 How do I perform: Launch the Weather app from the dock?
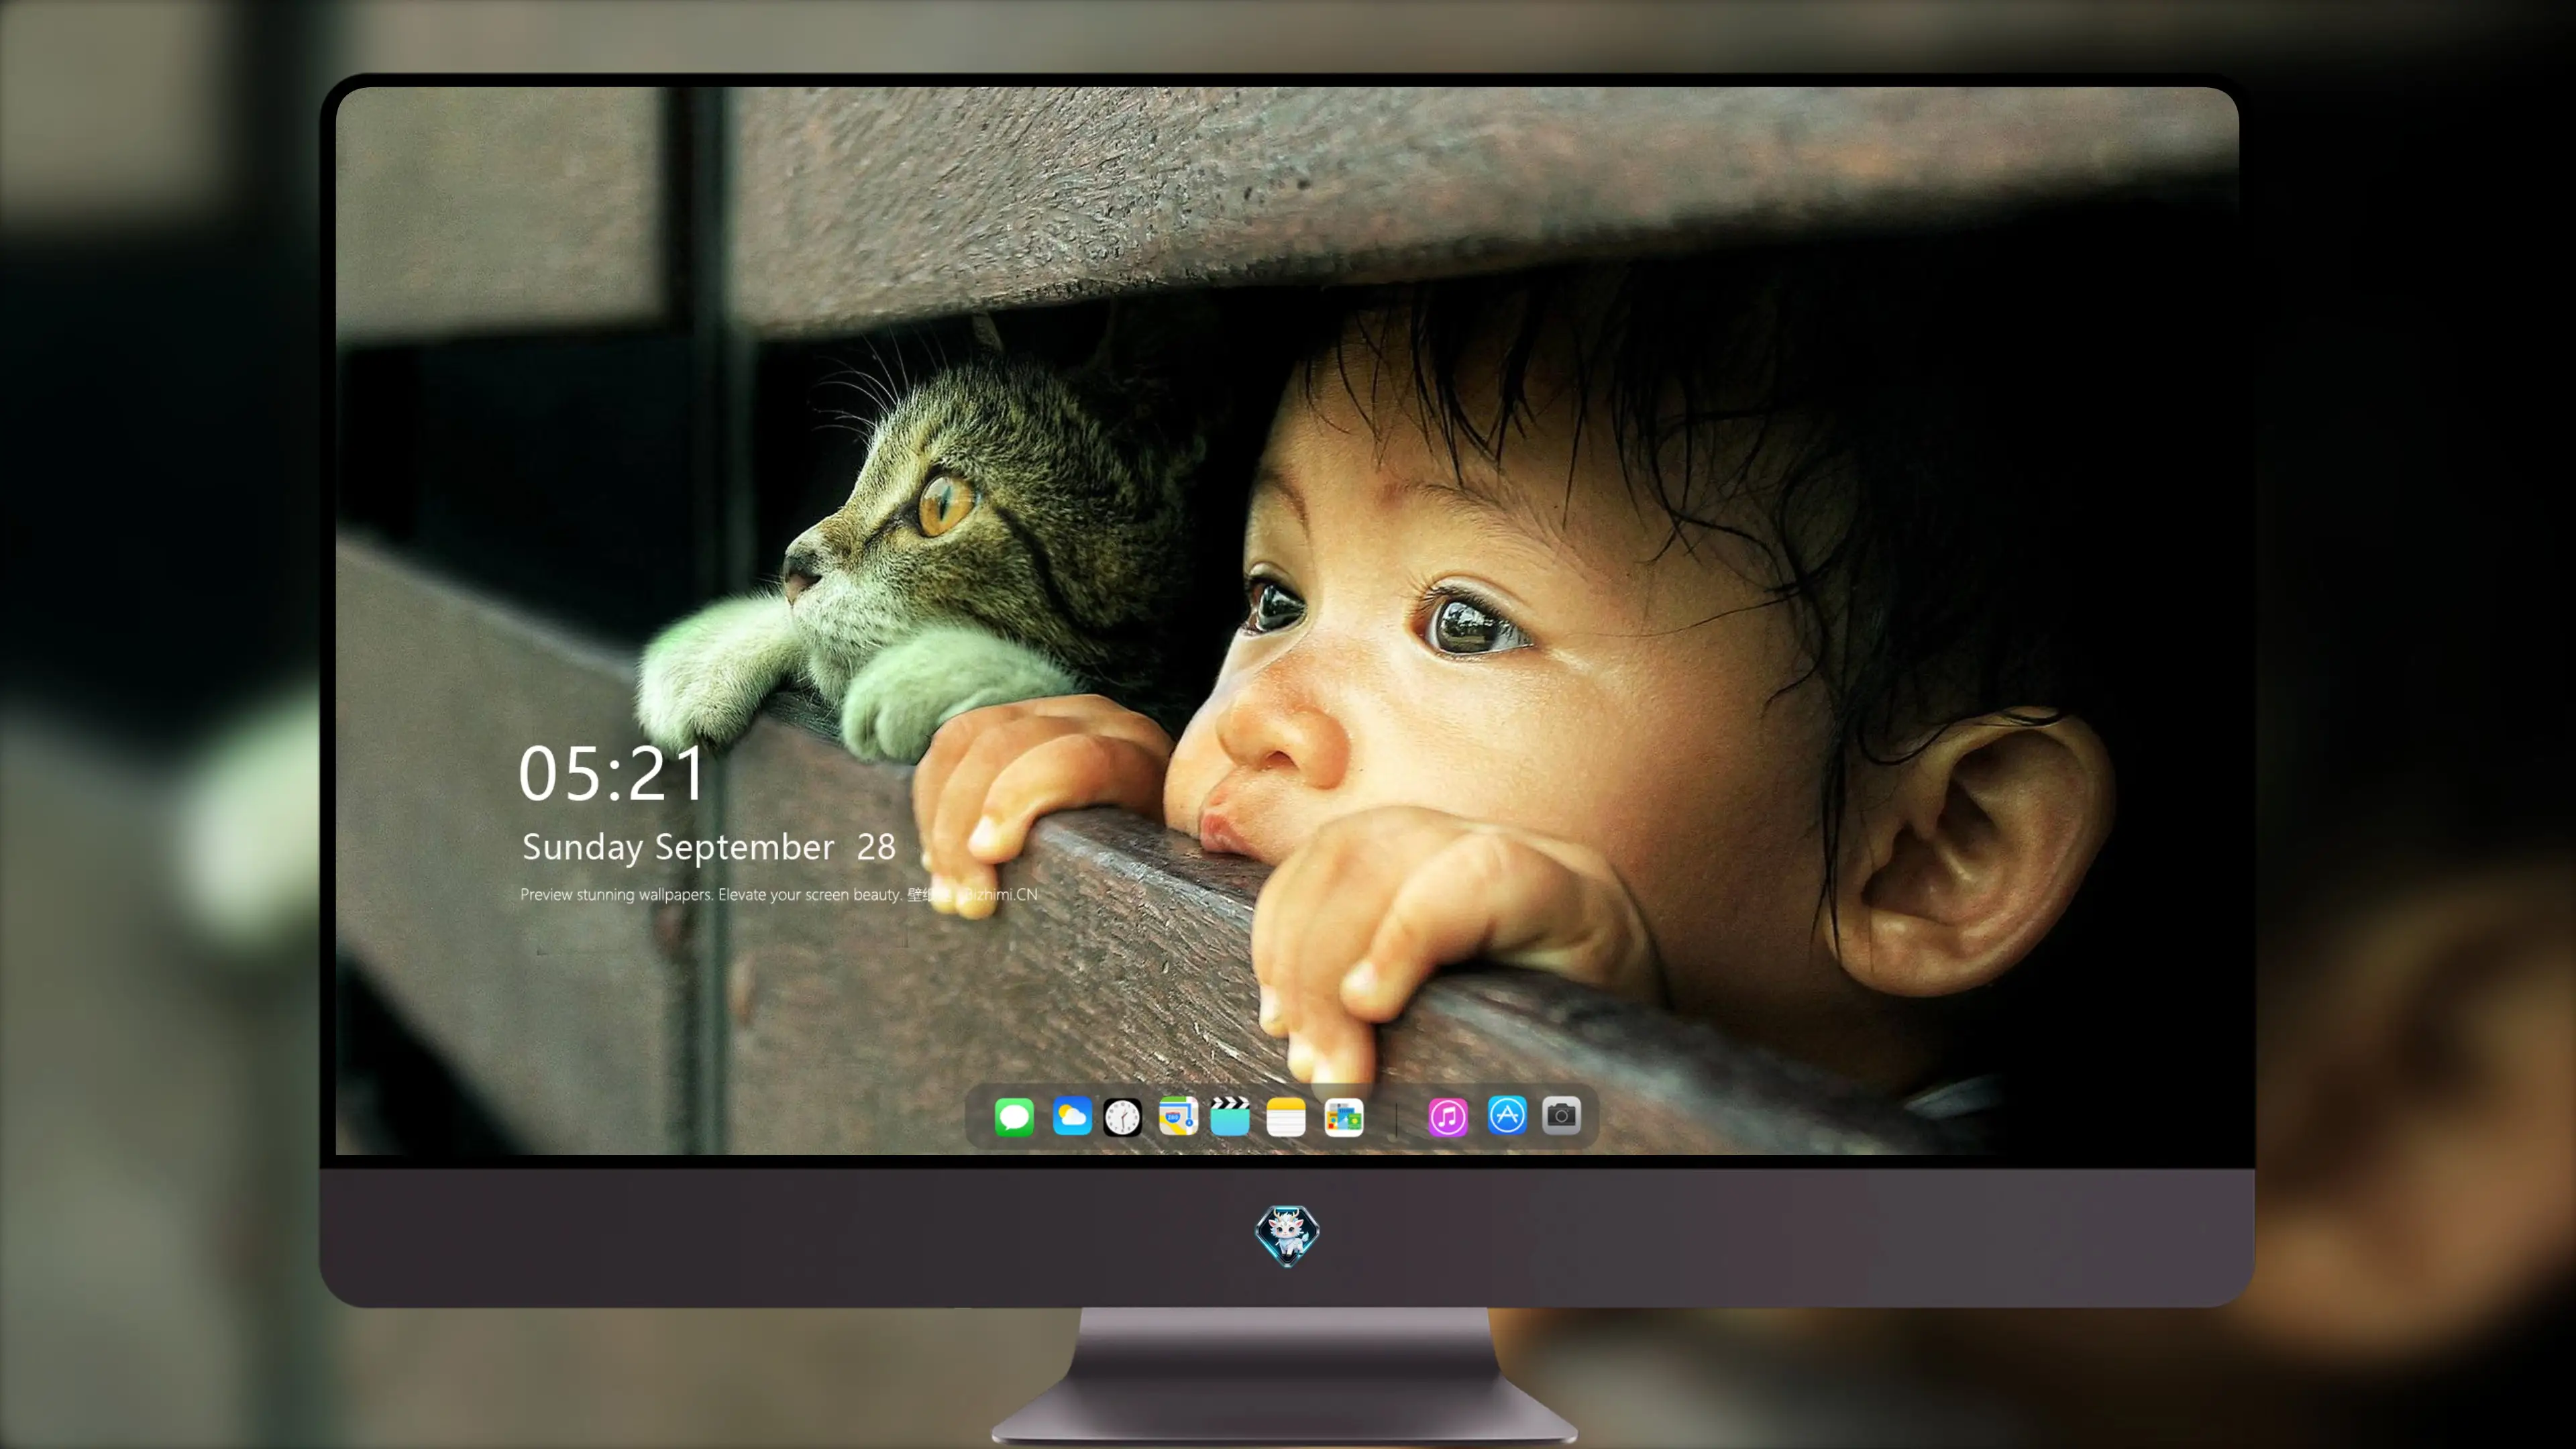click(1071, 1116)
